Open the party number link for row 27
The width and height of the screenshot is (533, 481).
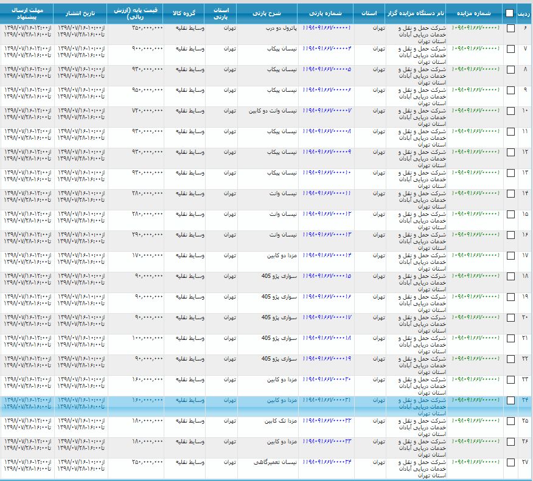point(327,462)
